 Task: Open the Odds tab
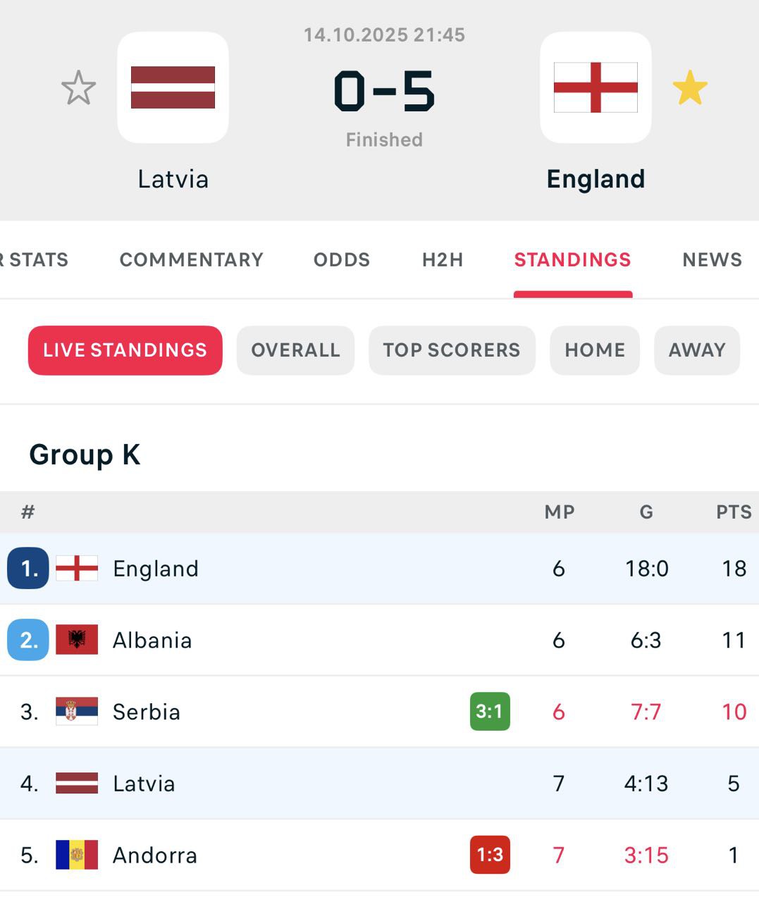[x=342, y=260]
